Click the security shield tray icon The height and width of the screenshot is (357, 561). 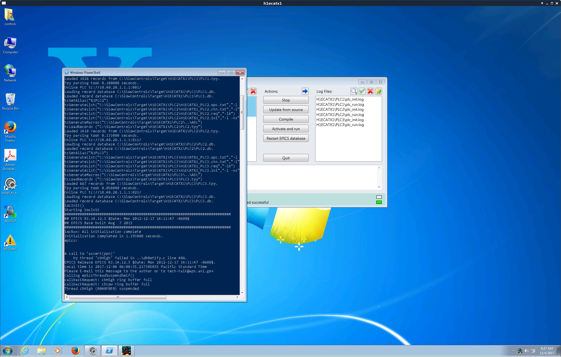point(520,351)
